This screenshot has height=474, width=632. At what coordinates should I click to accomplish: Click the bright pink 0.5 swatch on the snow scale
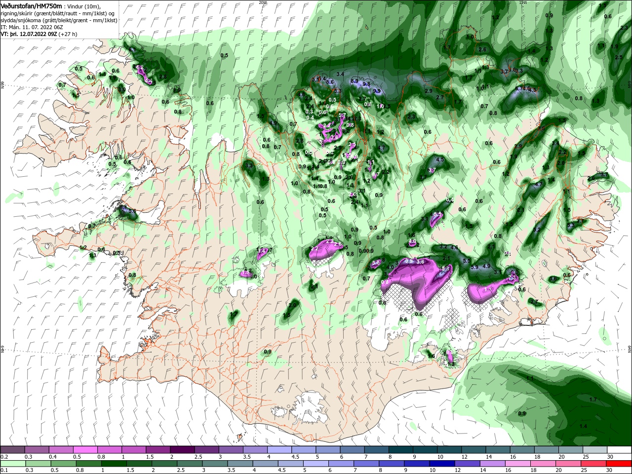click(85, 450)
